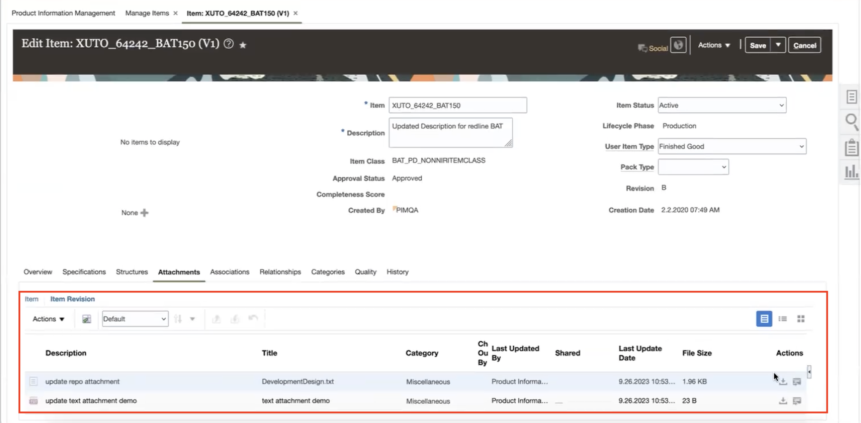Viewport: 861px width, 423px height.
Task: Open the Relationships tab
Action: 280,272
